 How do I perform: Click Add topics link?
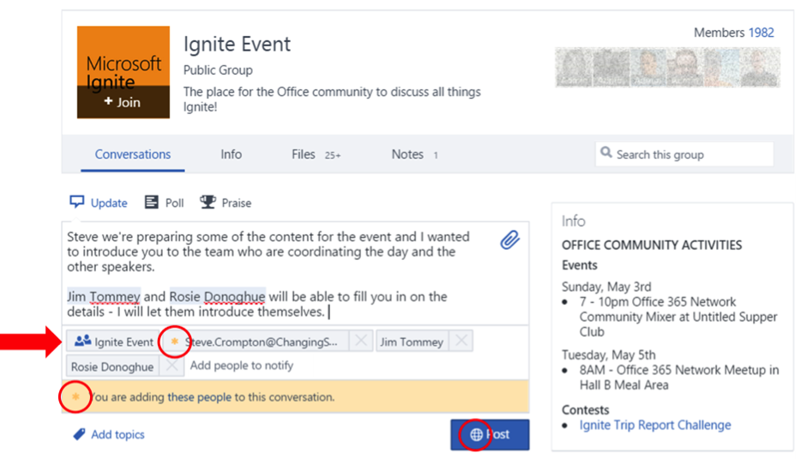(x=117, y=435)
